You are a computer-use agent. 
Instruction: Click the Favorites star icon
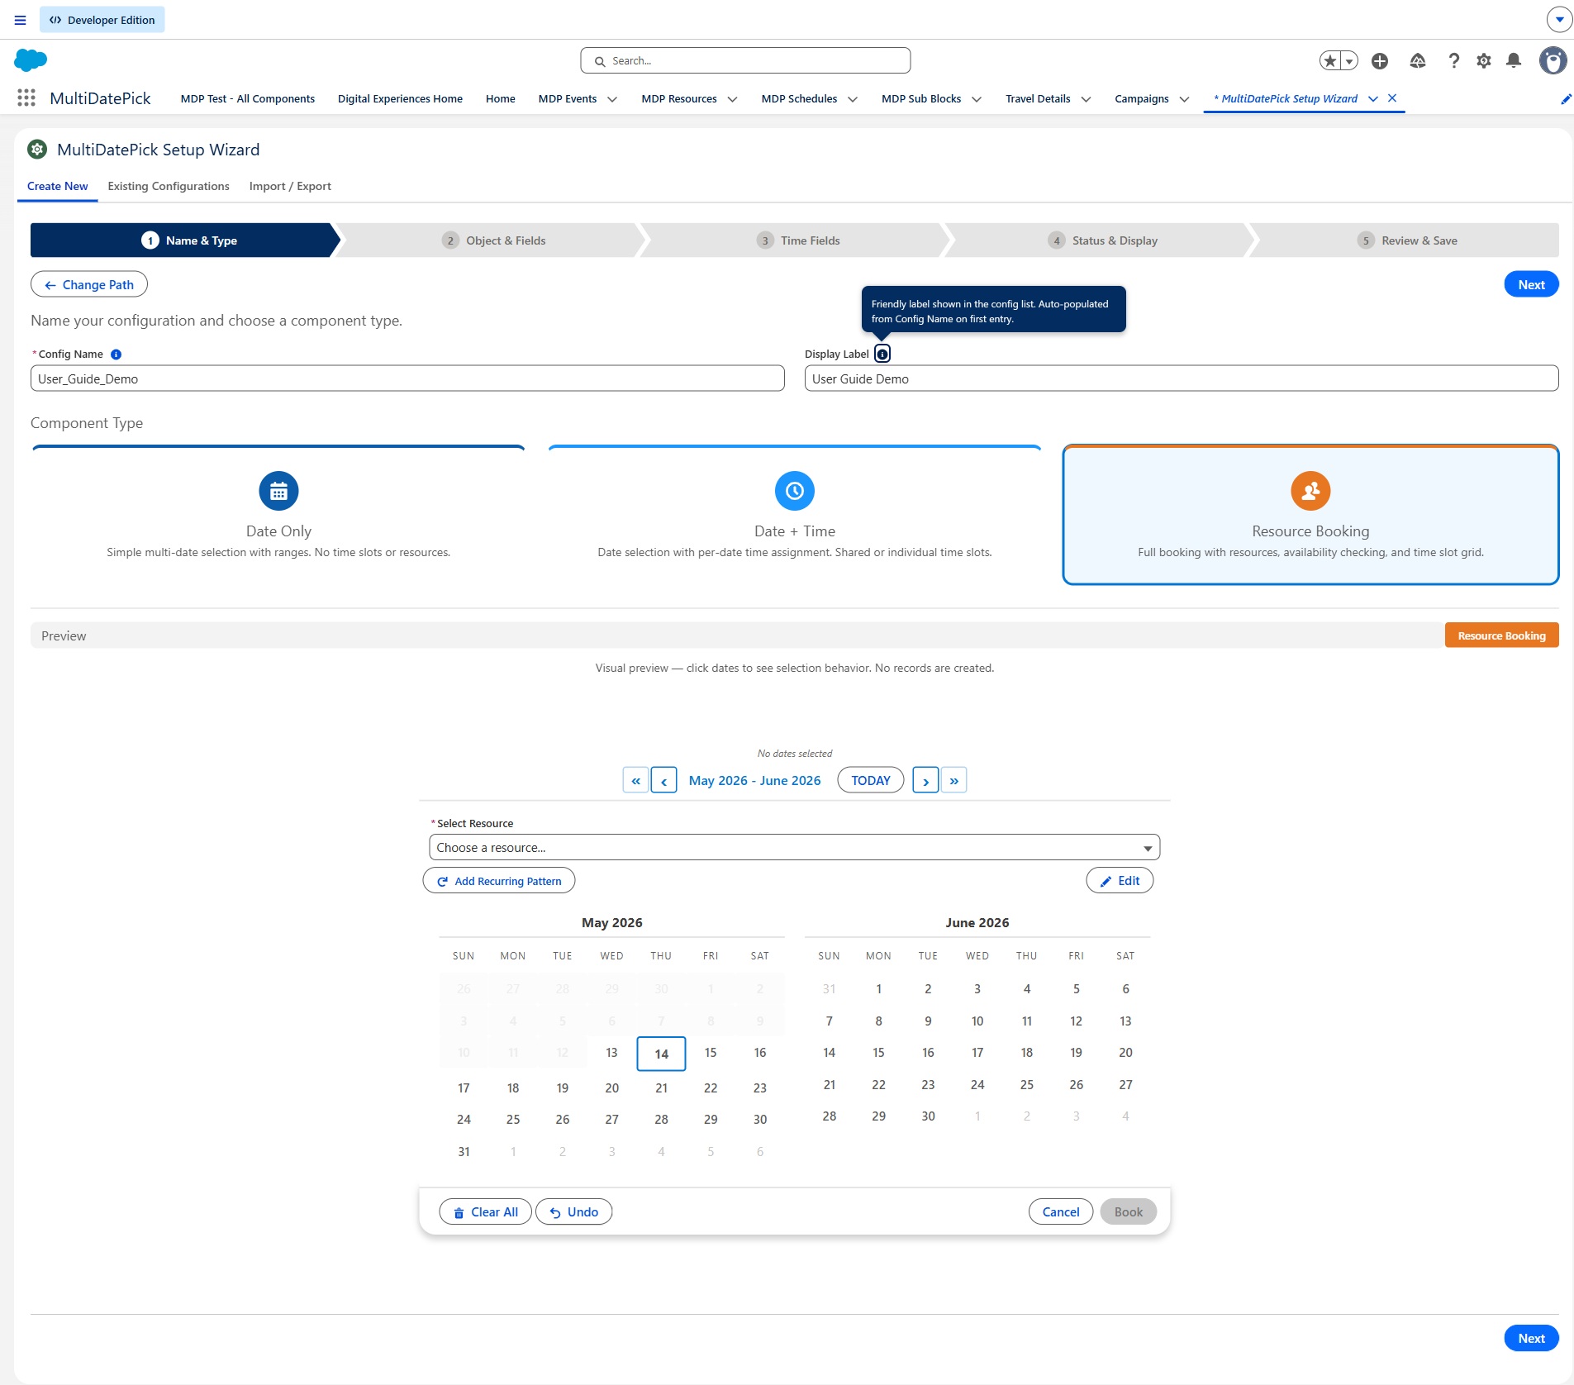coord(1330,60)
